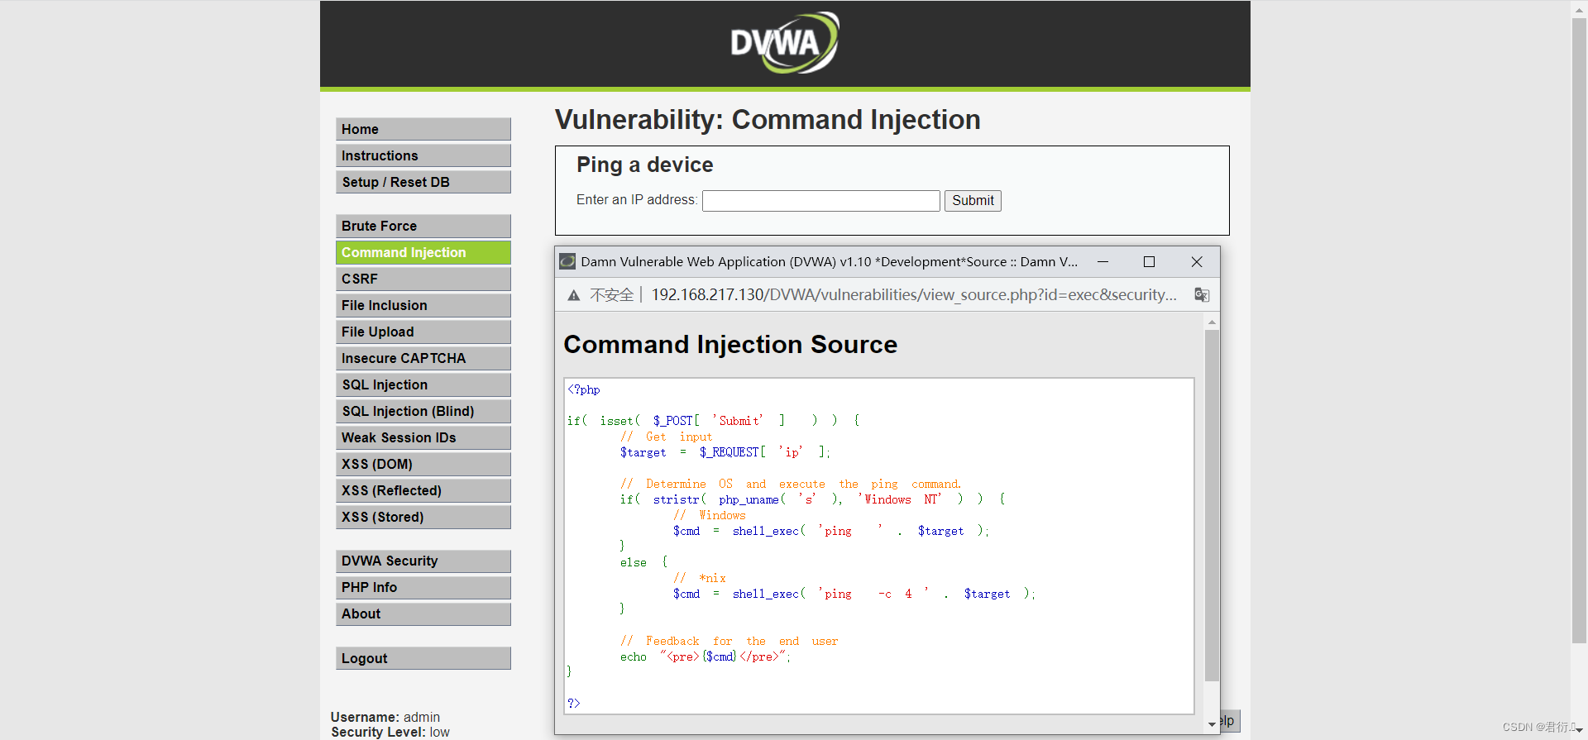Click the 'Vulnerability: Command Injection' heading
Screen dimensions: 1588x740
768,120
